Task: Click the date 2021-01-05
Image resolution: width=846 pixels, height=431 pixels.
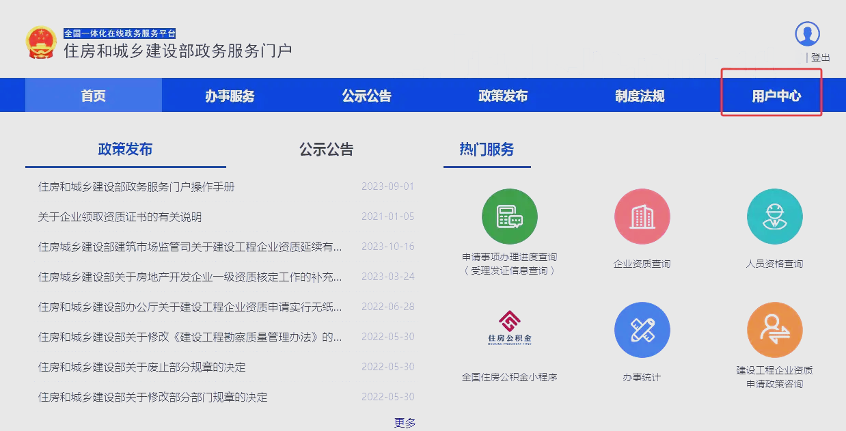Action: (388, 217)
